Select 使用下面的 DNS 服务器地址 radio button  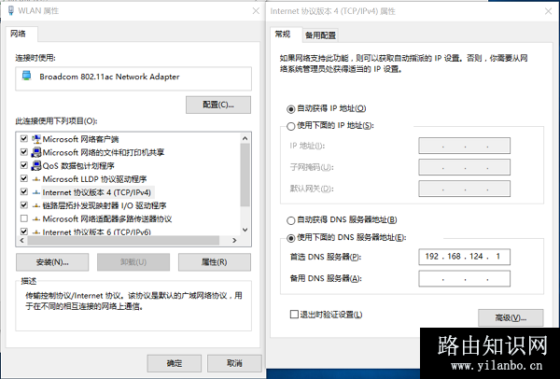(x=291, y=238)
